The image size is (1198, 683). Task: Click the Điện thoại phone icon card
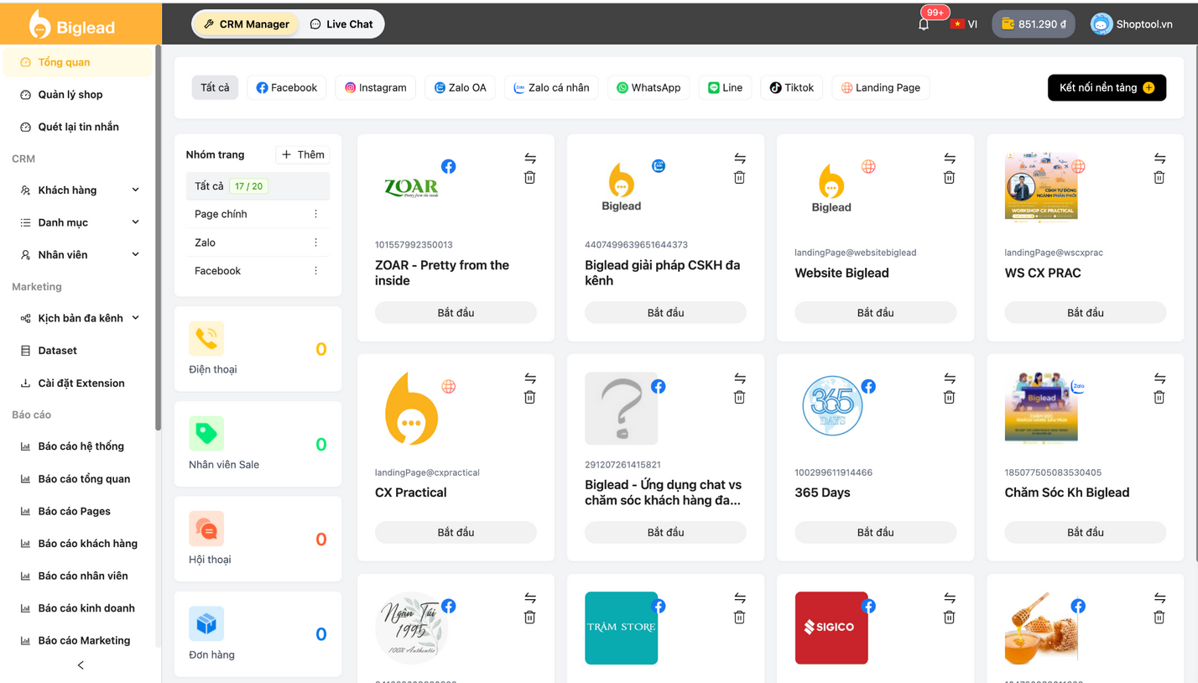click(x=206, y=339)
